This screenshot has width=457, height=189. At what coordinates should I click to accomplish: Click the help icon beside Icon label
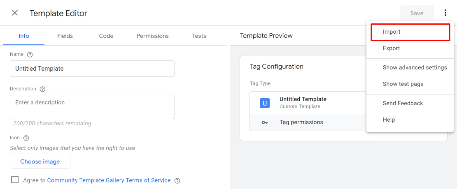pos(26,138)
